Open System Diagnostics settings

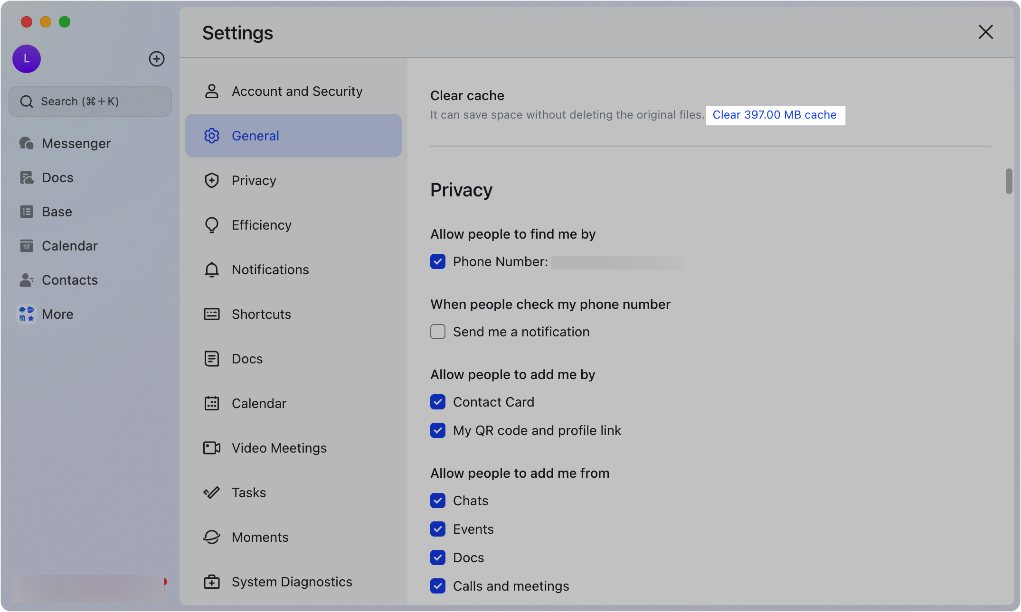click(292, 582)
